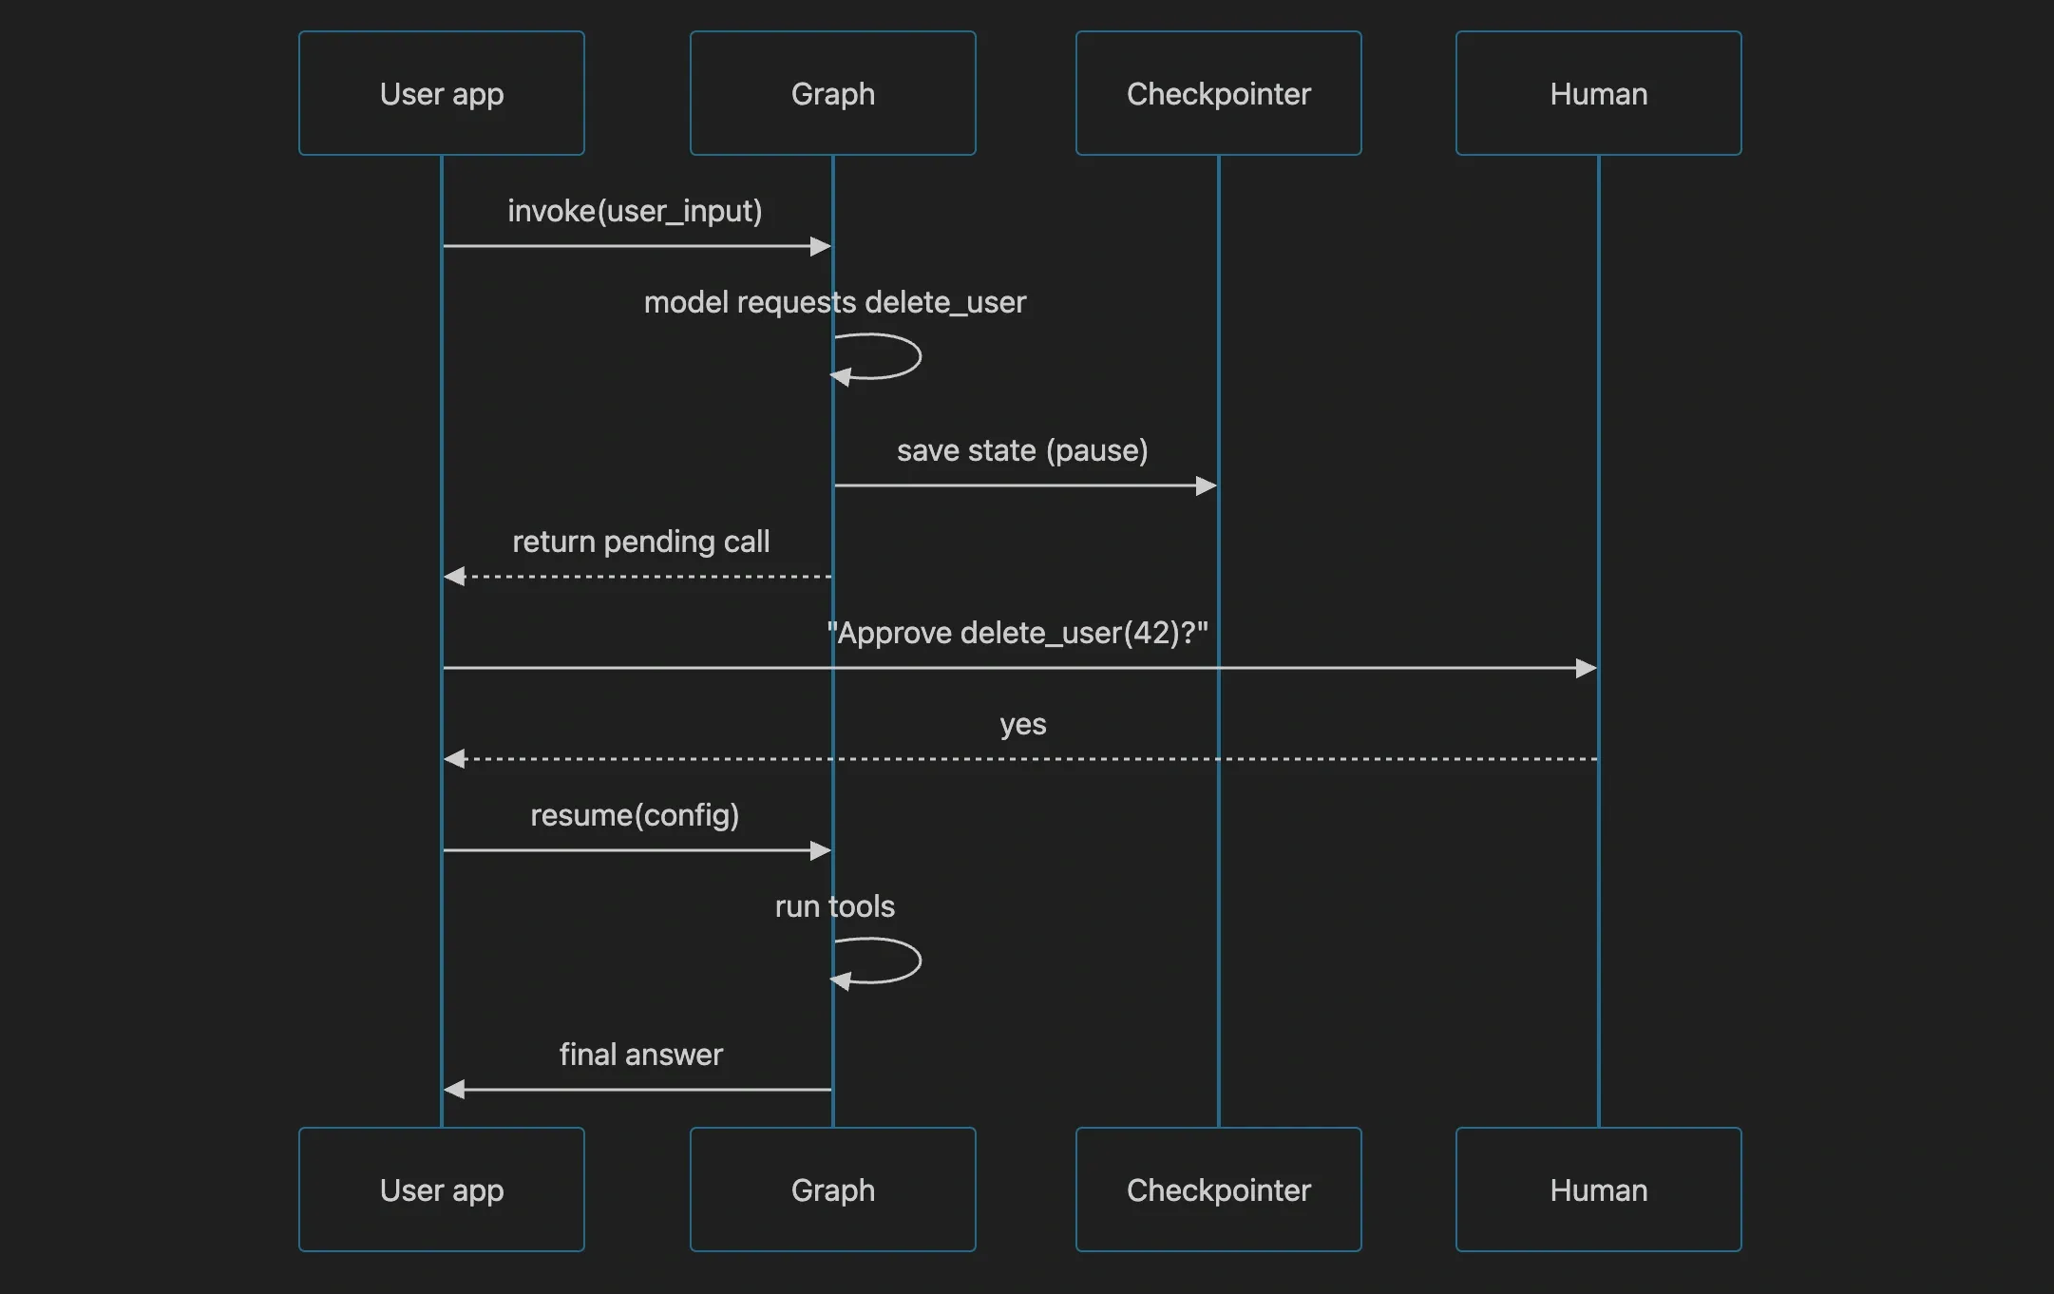The height and width of the screenshot is (1294, 2054).
Task: Select the top Graph participant box
Action: click(833, 93)
